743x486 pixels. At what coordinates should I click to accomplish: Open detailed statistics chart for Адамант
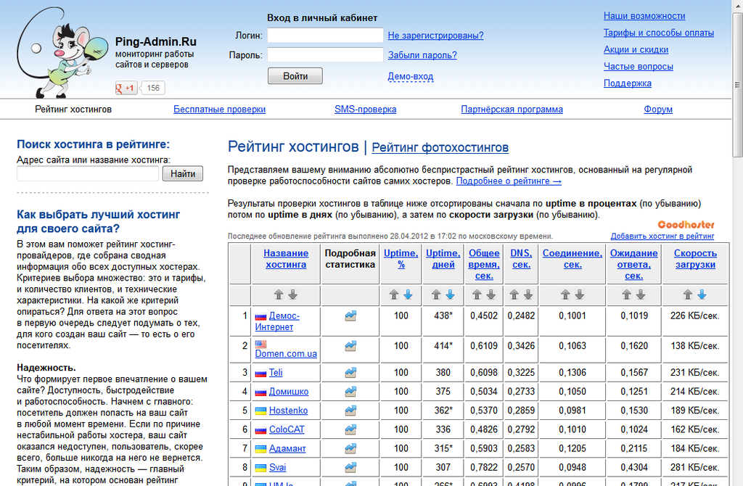coord(350,448)
